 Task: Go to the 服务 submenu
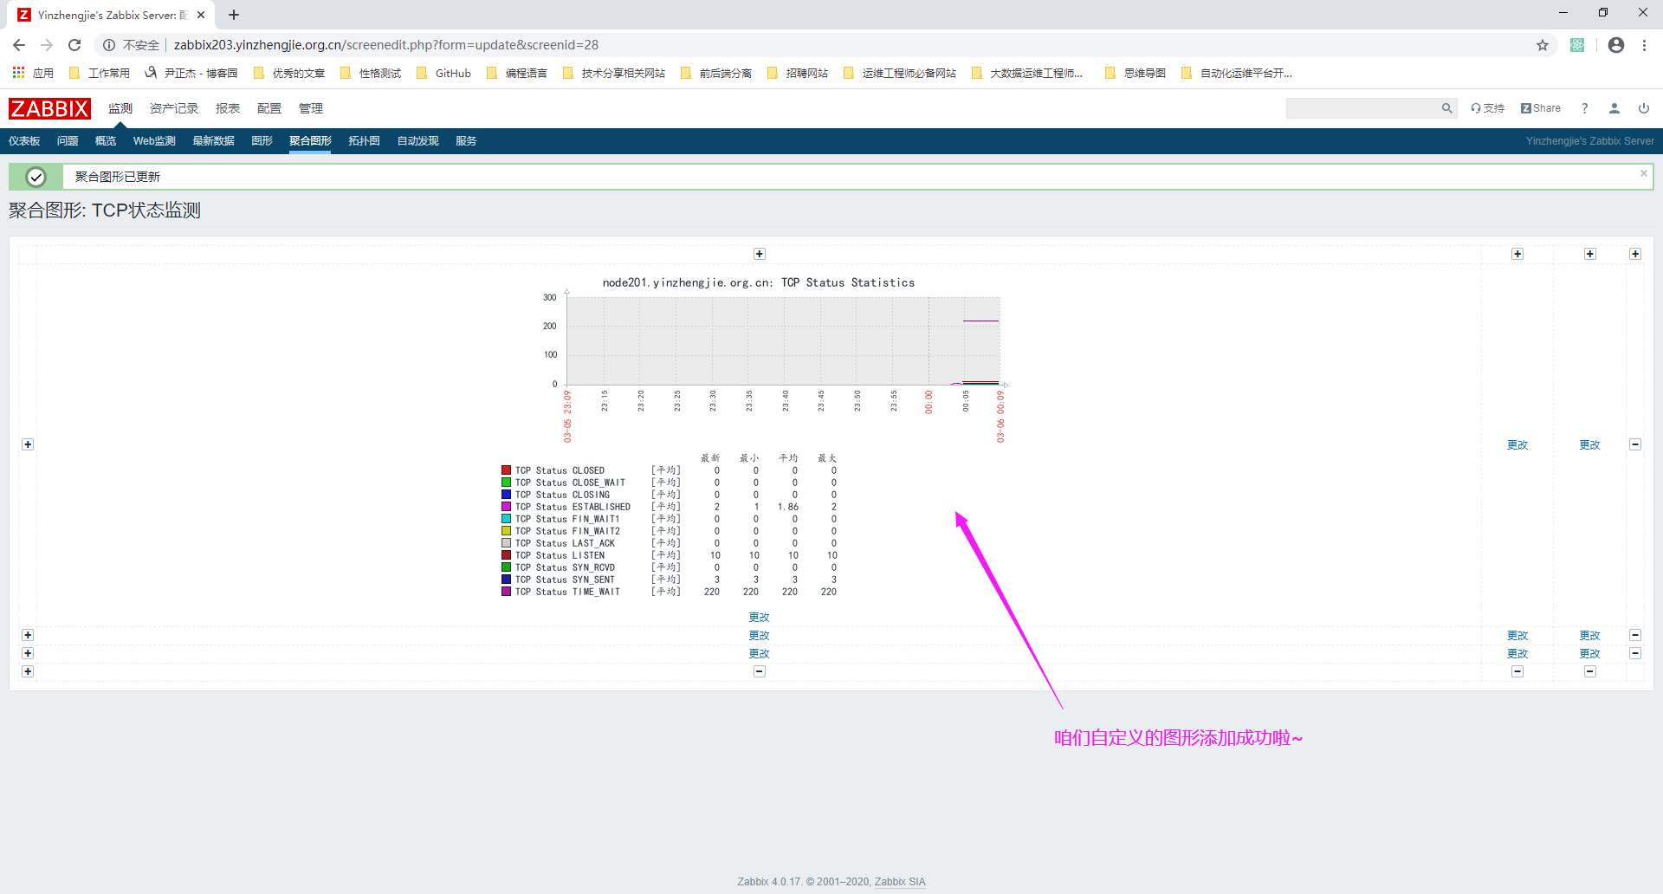point(466,141)
